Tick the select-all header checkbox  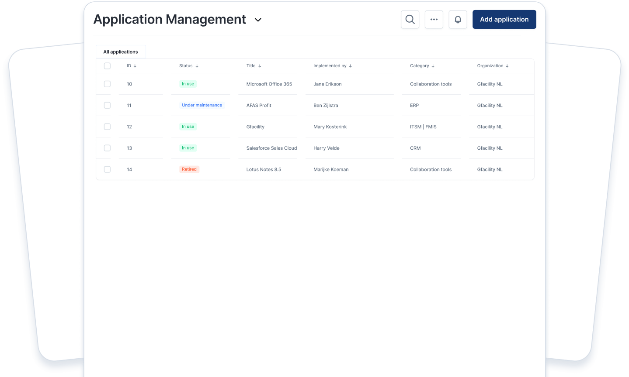(x=107, y=66)
